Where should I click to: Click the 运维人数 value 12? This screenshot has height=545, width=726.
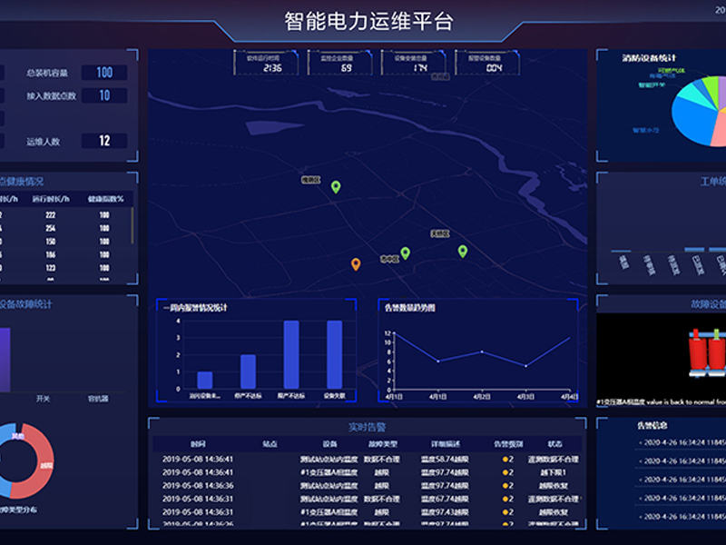tap(104, 141)
